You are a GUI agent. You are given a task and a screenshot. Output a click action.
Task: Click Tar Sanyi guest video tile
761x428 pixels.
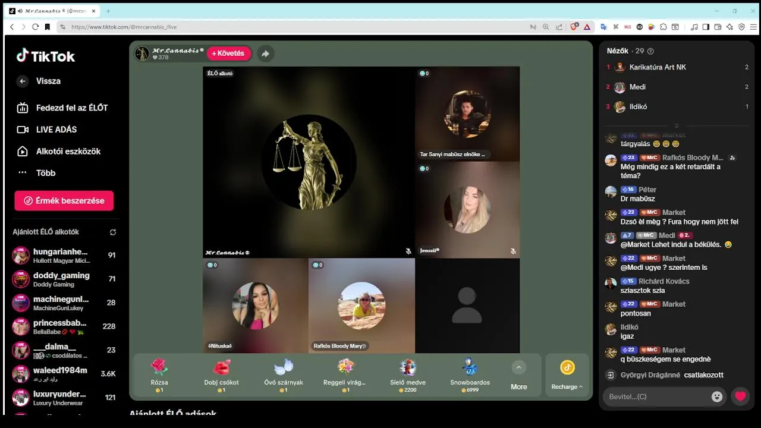pos(467,114)
